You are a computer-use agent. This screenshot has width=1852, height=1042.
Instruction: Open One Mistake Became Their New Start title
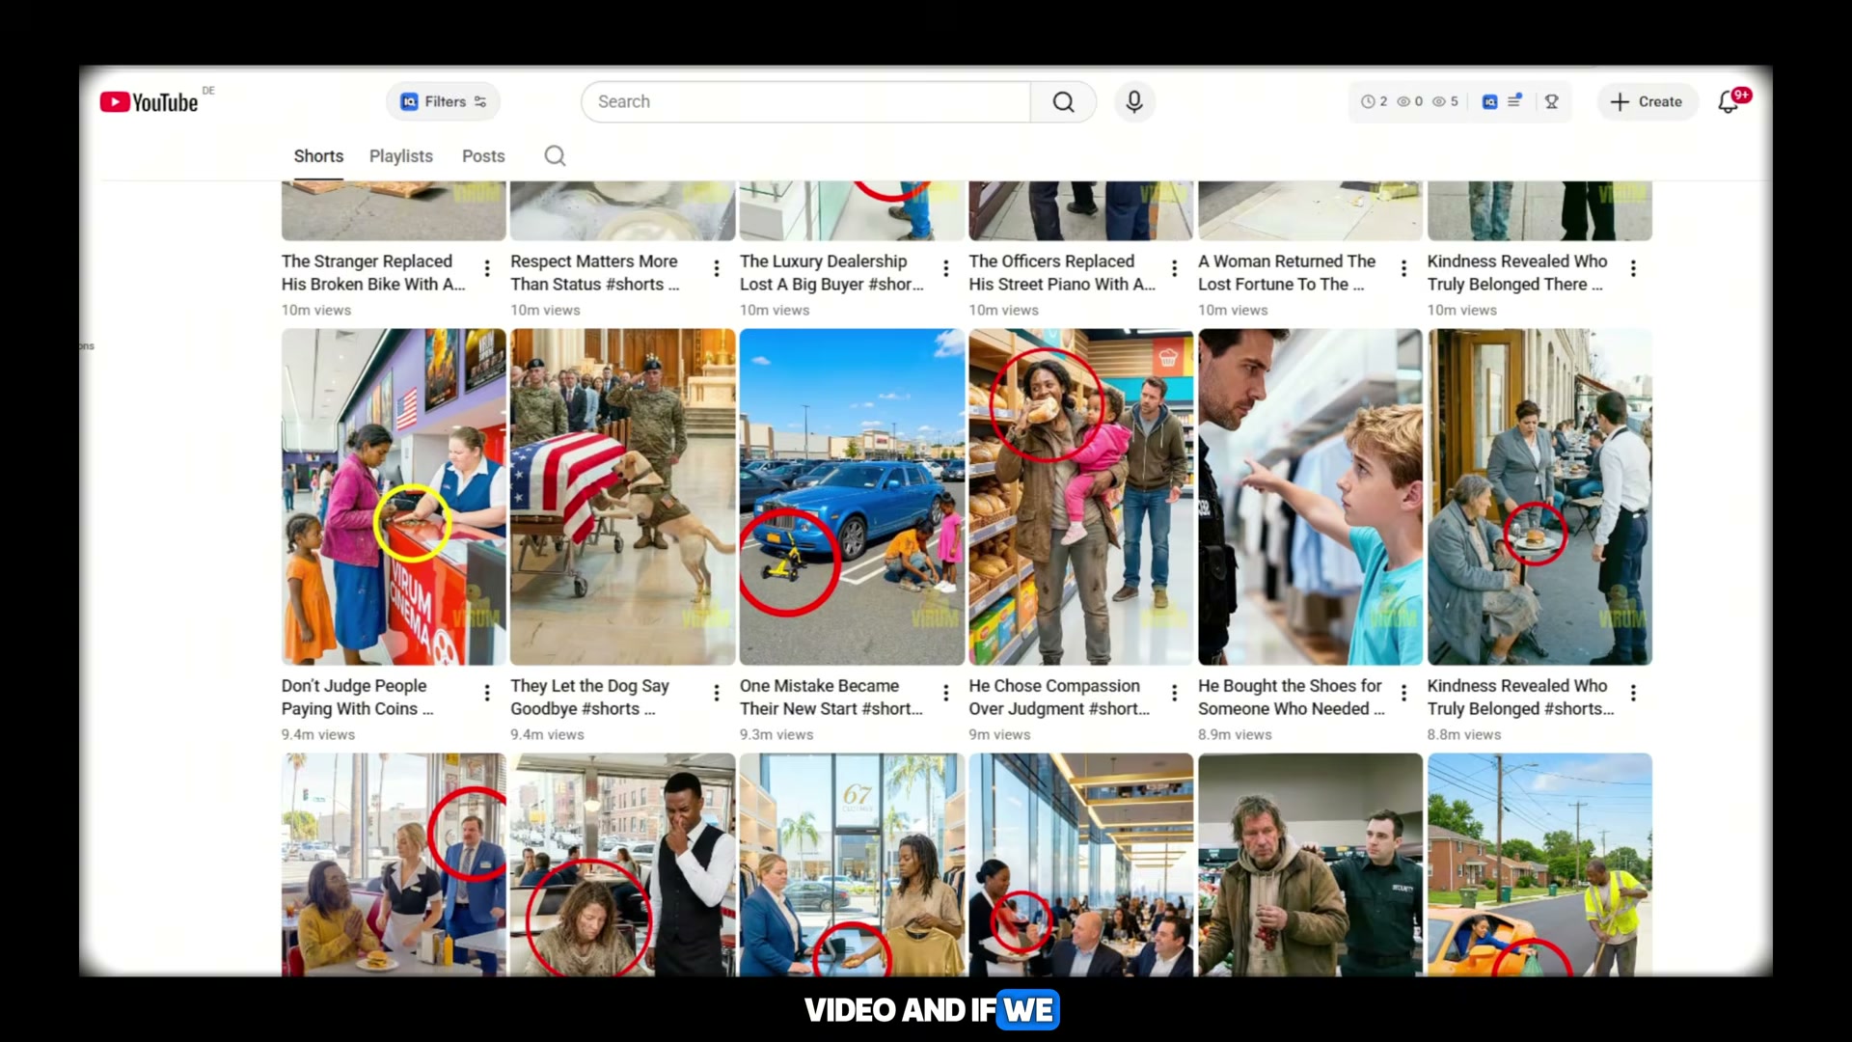point(831,698)
